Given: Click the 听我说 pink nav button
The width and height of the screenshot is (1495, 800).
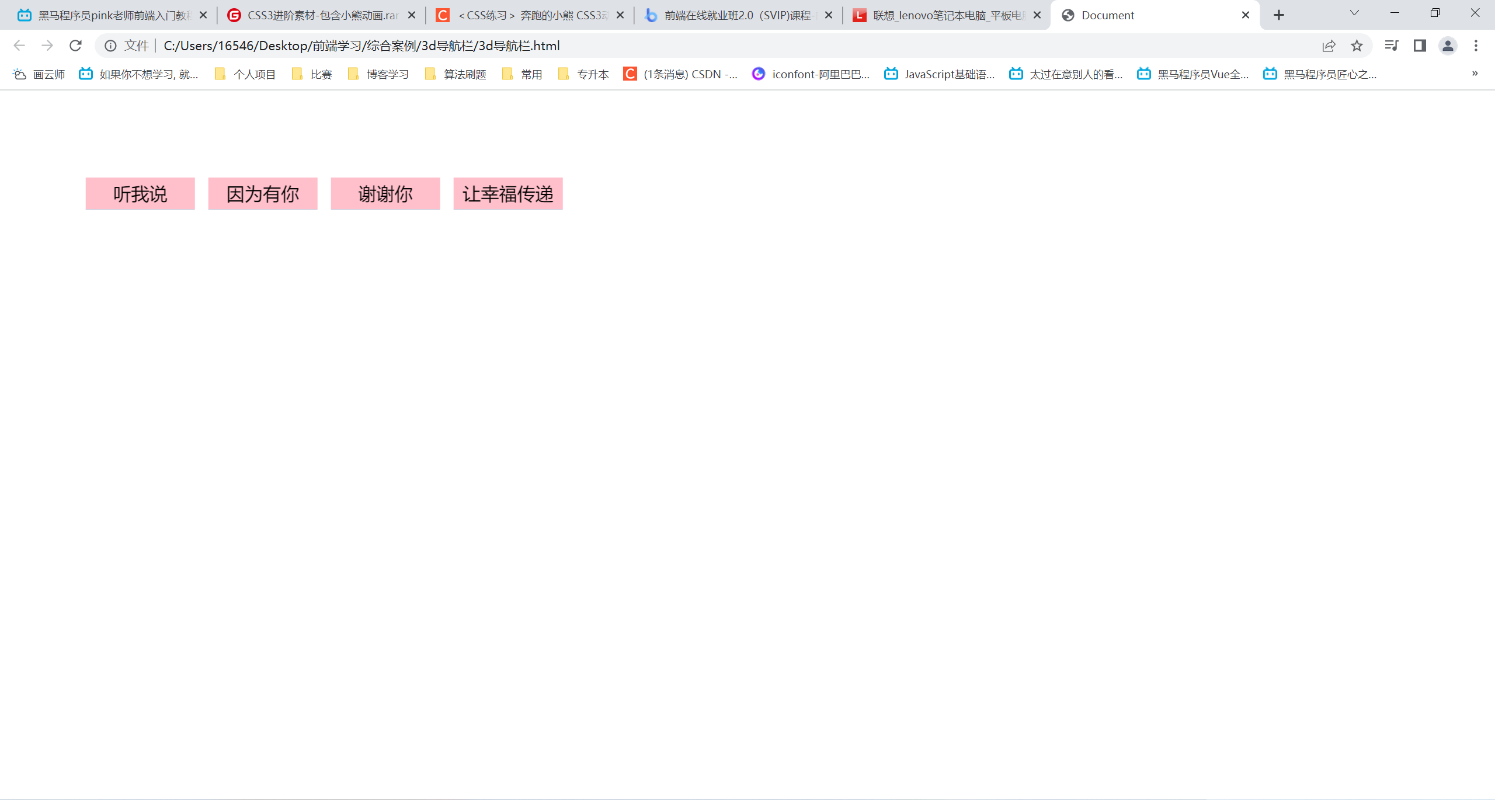Looking at the screenshot, I should (x=140, y=194).
